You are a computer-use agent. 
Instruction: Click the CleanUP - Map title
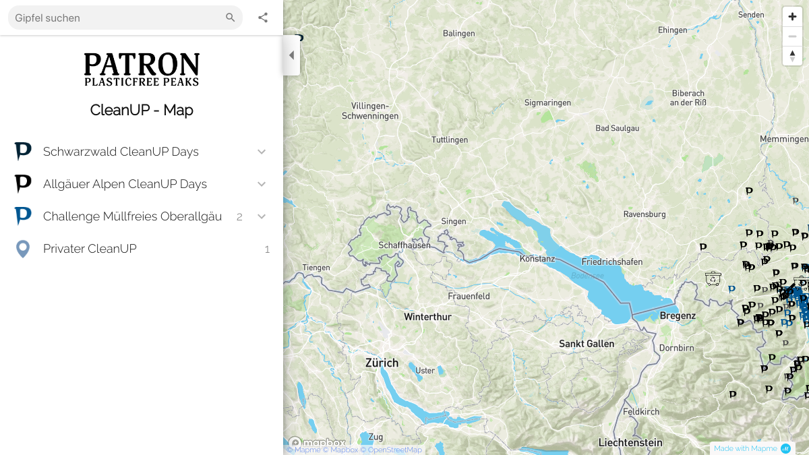(x=142, y=110)
